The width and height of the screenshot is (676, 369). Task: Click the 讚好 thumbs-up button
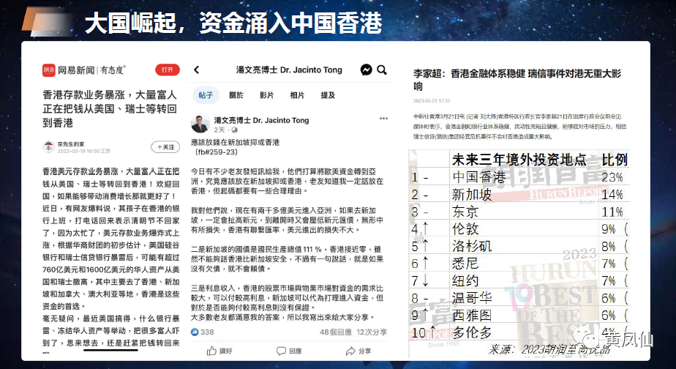(219, 351)
